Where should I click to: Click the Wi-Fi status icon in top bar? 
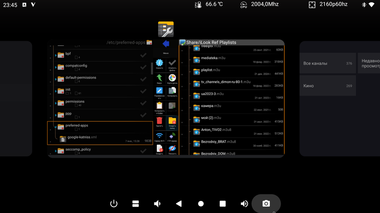[371, 5]
